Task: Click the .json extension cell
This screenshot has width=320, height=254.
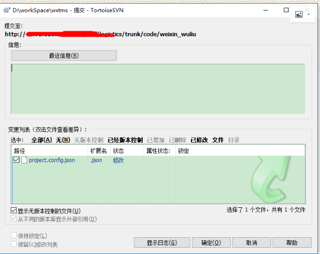Action: 97,160
